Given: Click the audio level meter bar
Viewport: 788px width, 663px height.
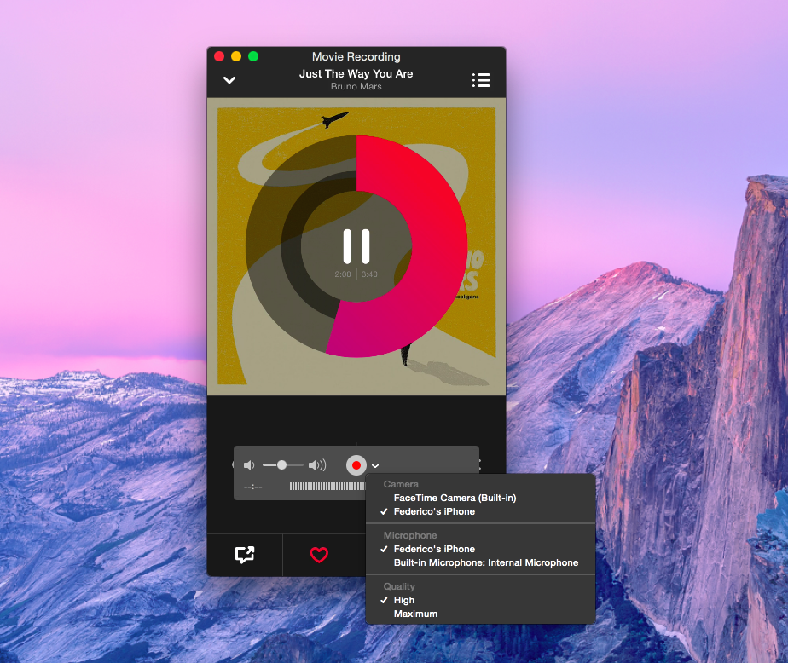Looking at the screenshot, I should click(x=327, y=487).
